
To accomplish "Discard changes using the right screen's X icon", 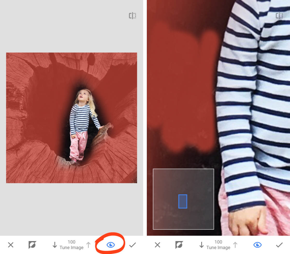I will 157,245.
